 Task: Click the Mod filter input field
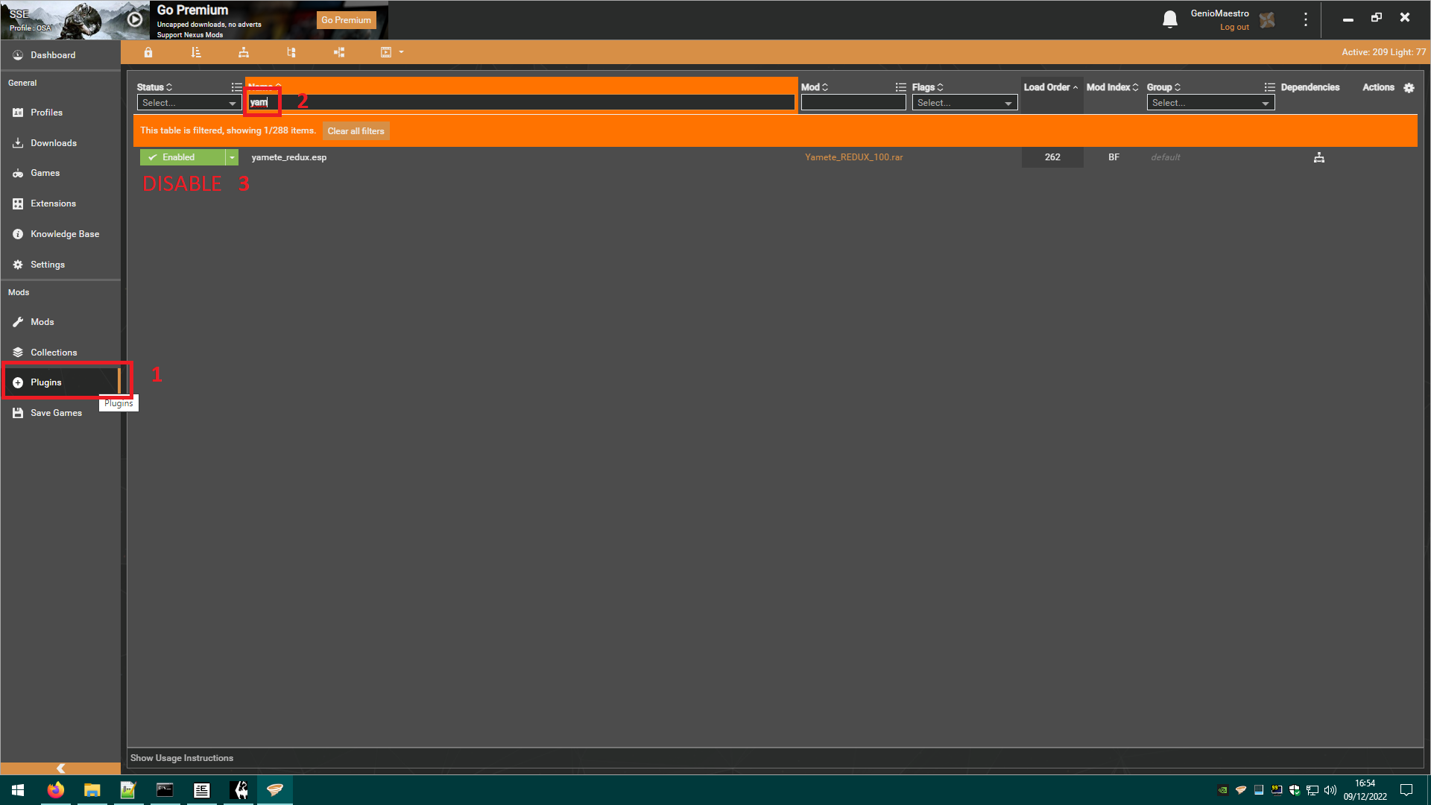pos(853,103)
